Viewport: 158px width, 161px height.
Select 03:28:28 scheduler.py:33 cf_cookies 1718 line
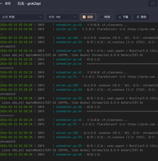[79, 92]
